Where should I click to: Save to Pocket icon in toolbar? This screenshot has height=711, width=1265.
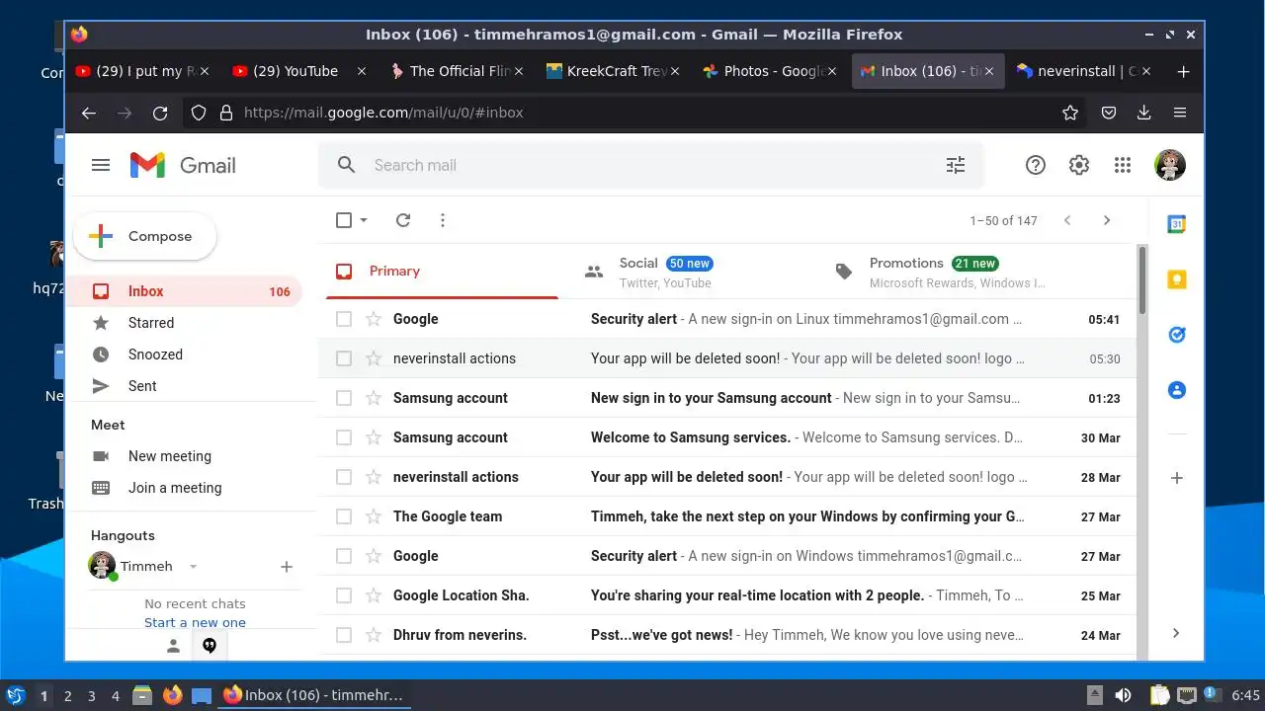pos(1109,113)
